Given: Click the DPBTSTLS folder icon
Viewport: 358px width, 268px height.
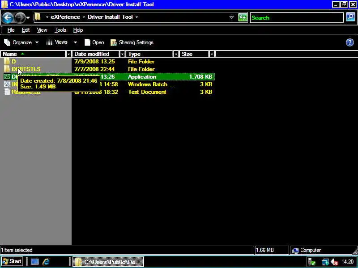Looking at the screenshot, I should tap(7, 69).
